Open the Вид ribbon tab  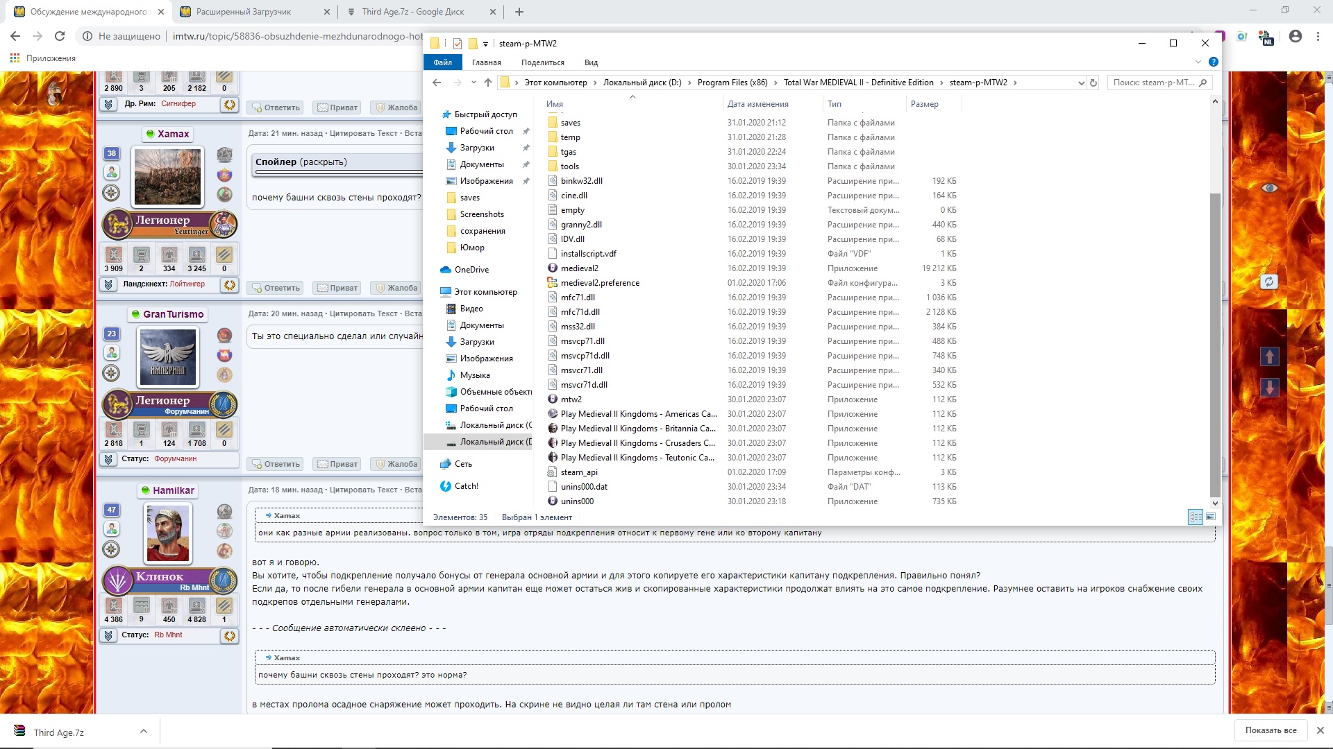tap(591, 62)
